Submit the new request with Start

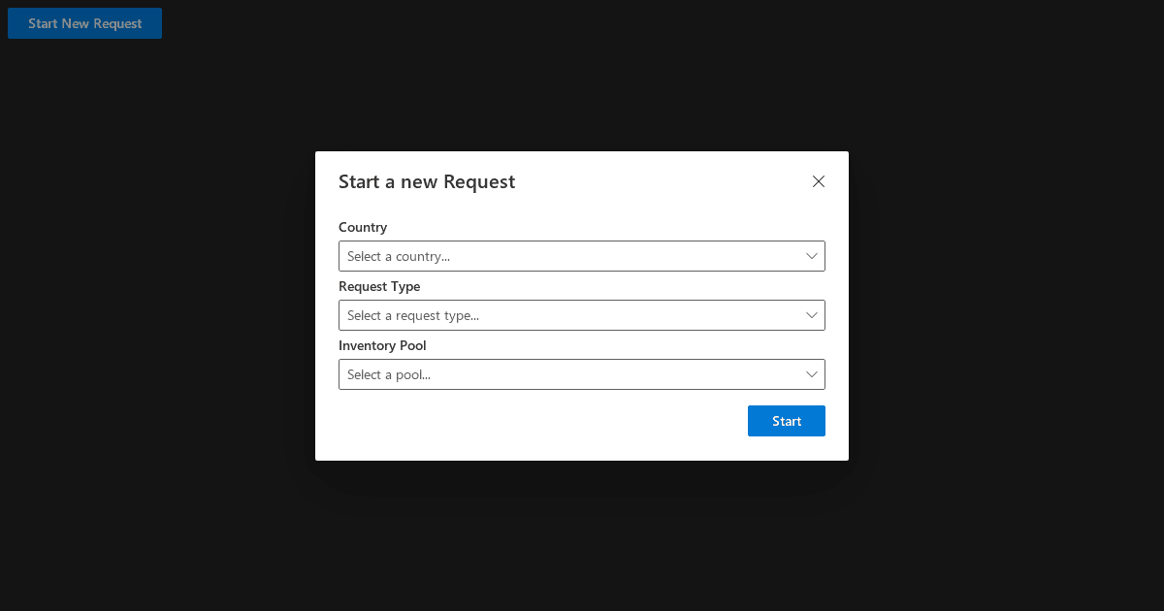pyautogui.click(x=786, y=420)
